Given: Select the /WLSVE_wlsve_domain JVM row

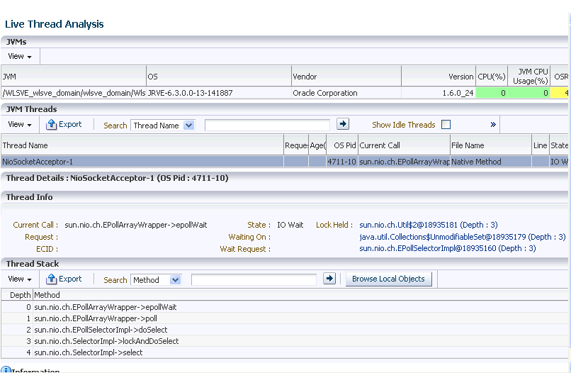Looking at the screenshot, I should (284, 93).
